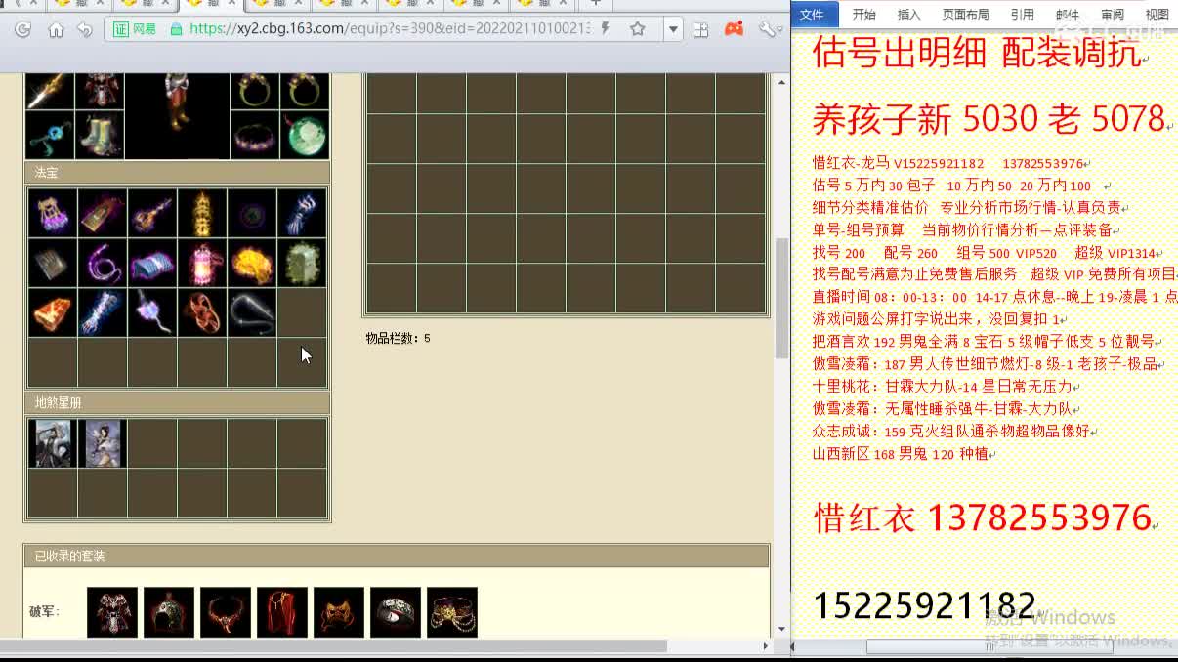Open the 文件 tab in Word

(813, 14)
